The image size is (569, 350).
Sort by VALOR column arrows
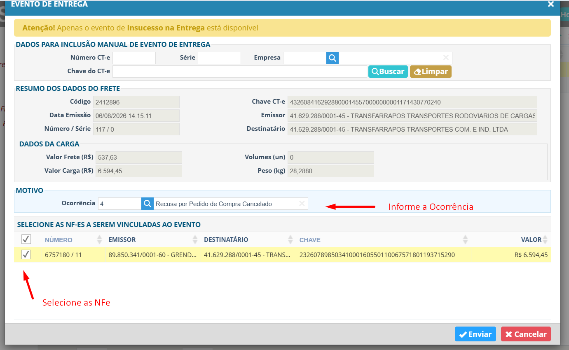tap(545, 239)
